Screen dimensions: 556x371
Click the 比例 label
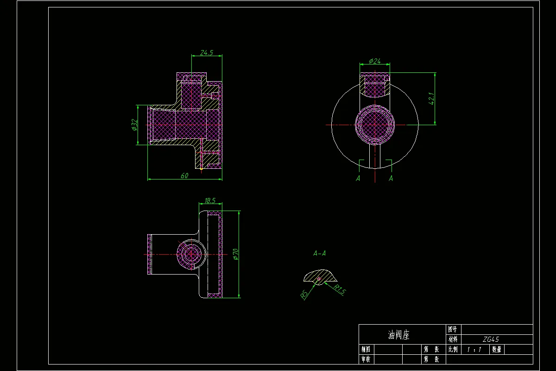(x=453, y=349)
